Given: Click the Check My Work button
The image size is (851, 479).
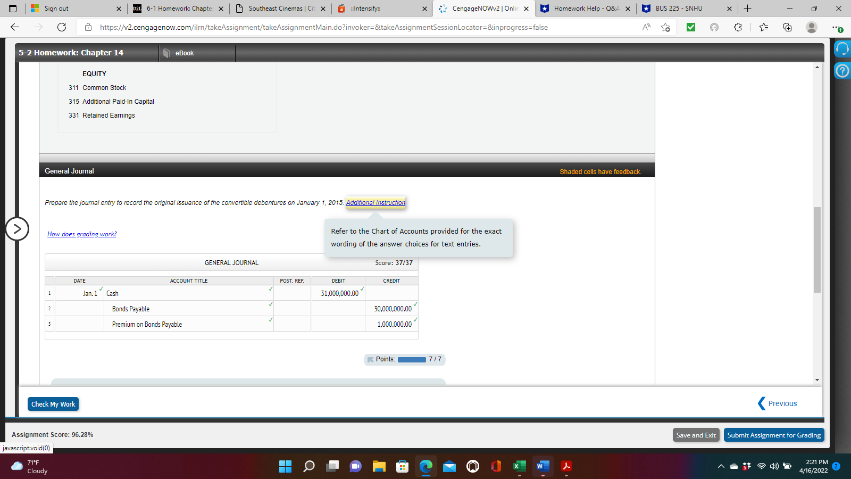Looking at the screenshot, I should (x=53, y=404).
